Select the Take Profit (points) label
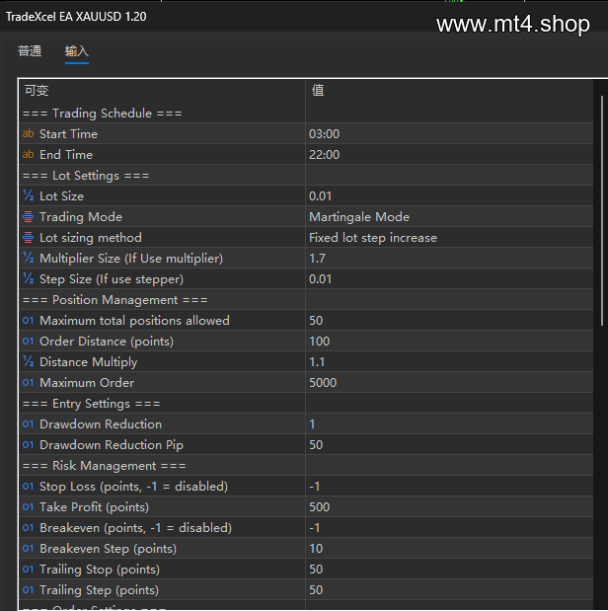Screen dimensions: 608x611 (x=95, y=507)
